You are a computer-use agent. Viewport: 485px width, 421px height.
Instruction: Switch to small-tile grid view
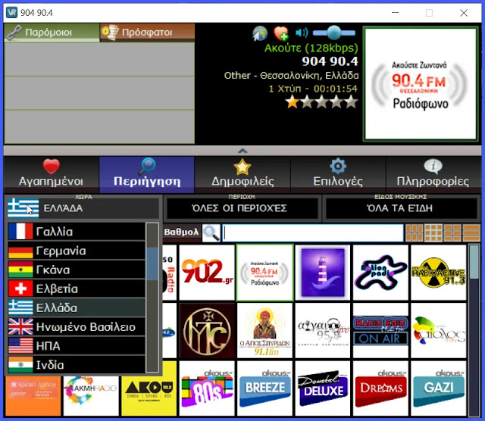pos(415,232)
